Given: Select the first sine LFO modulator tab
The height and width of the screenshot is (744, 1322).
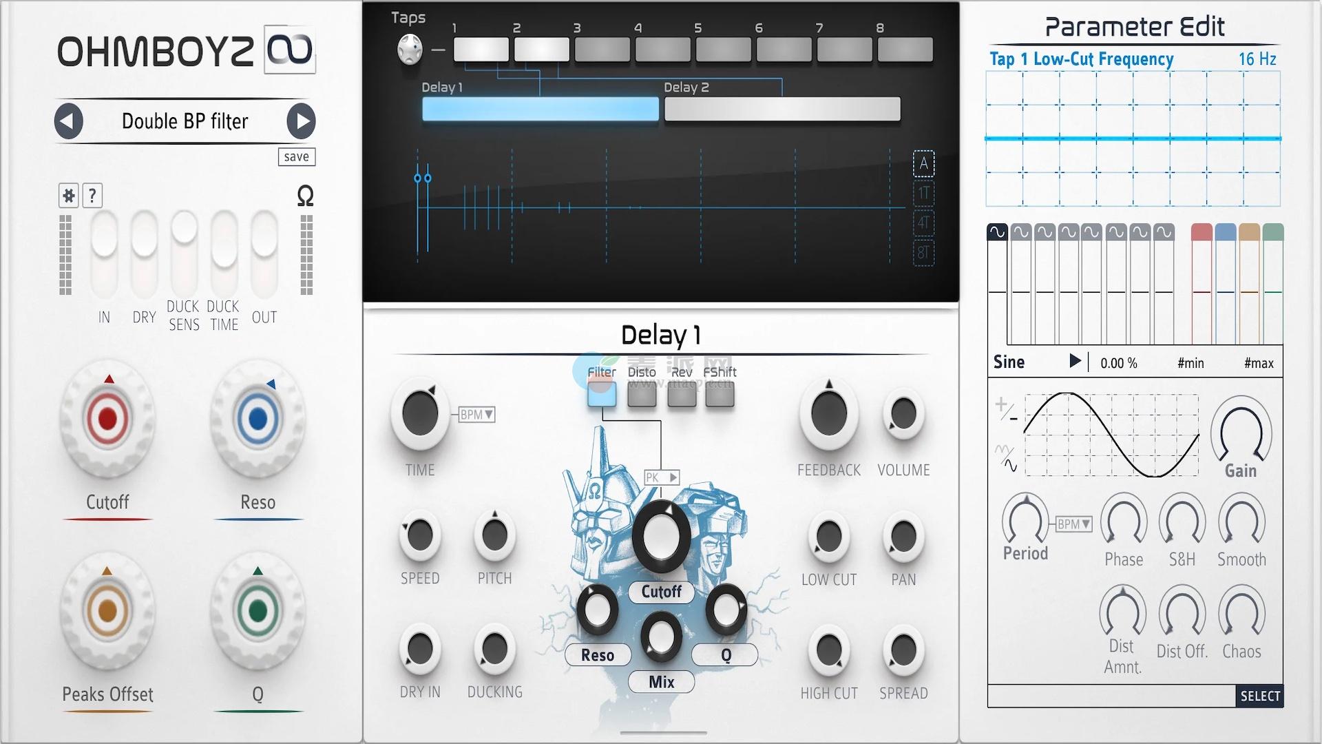Looking at the screenshot, I should tap(997, 232).
